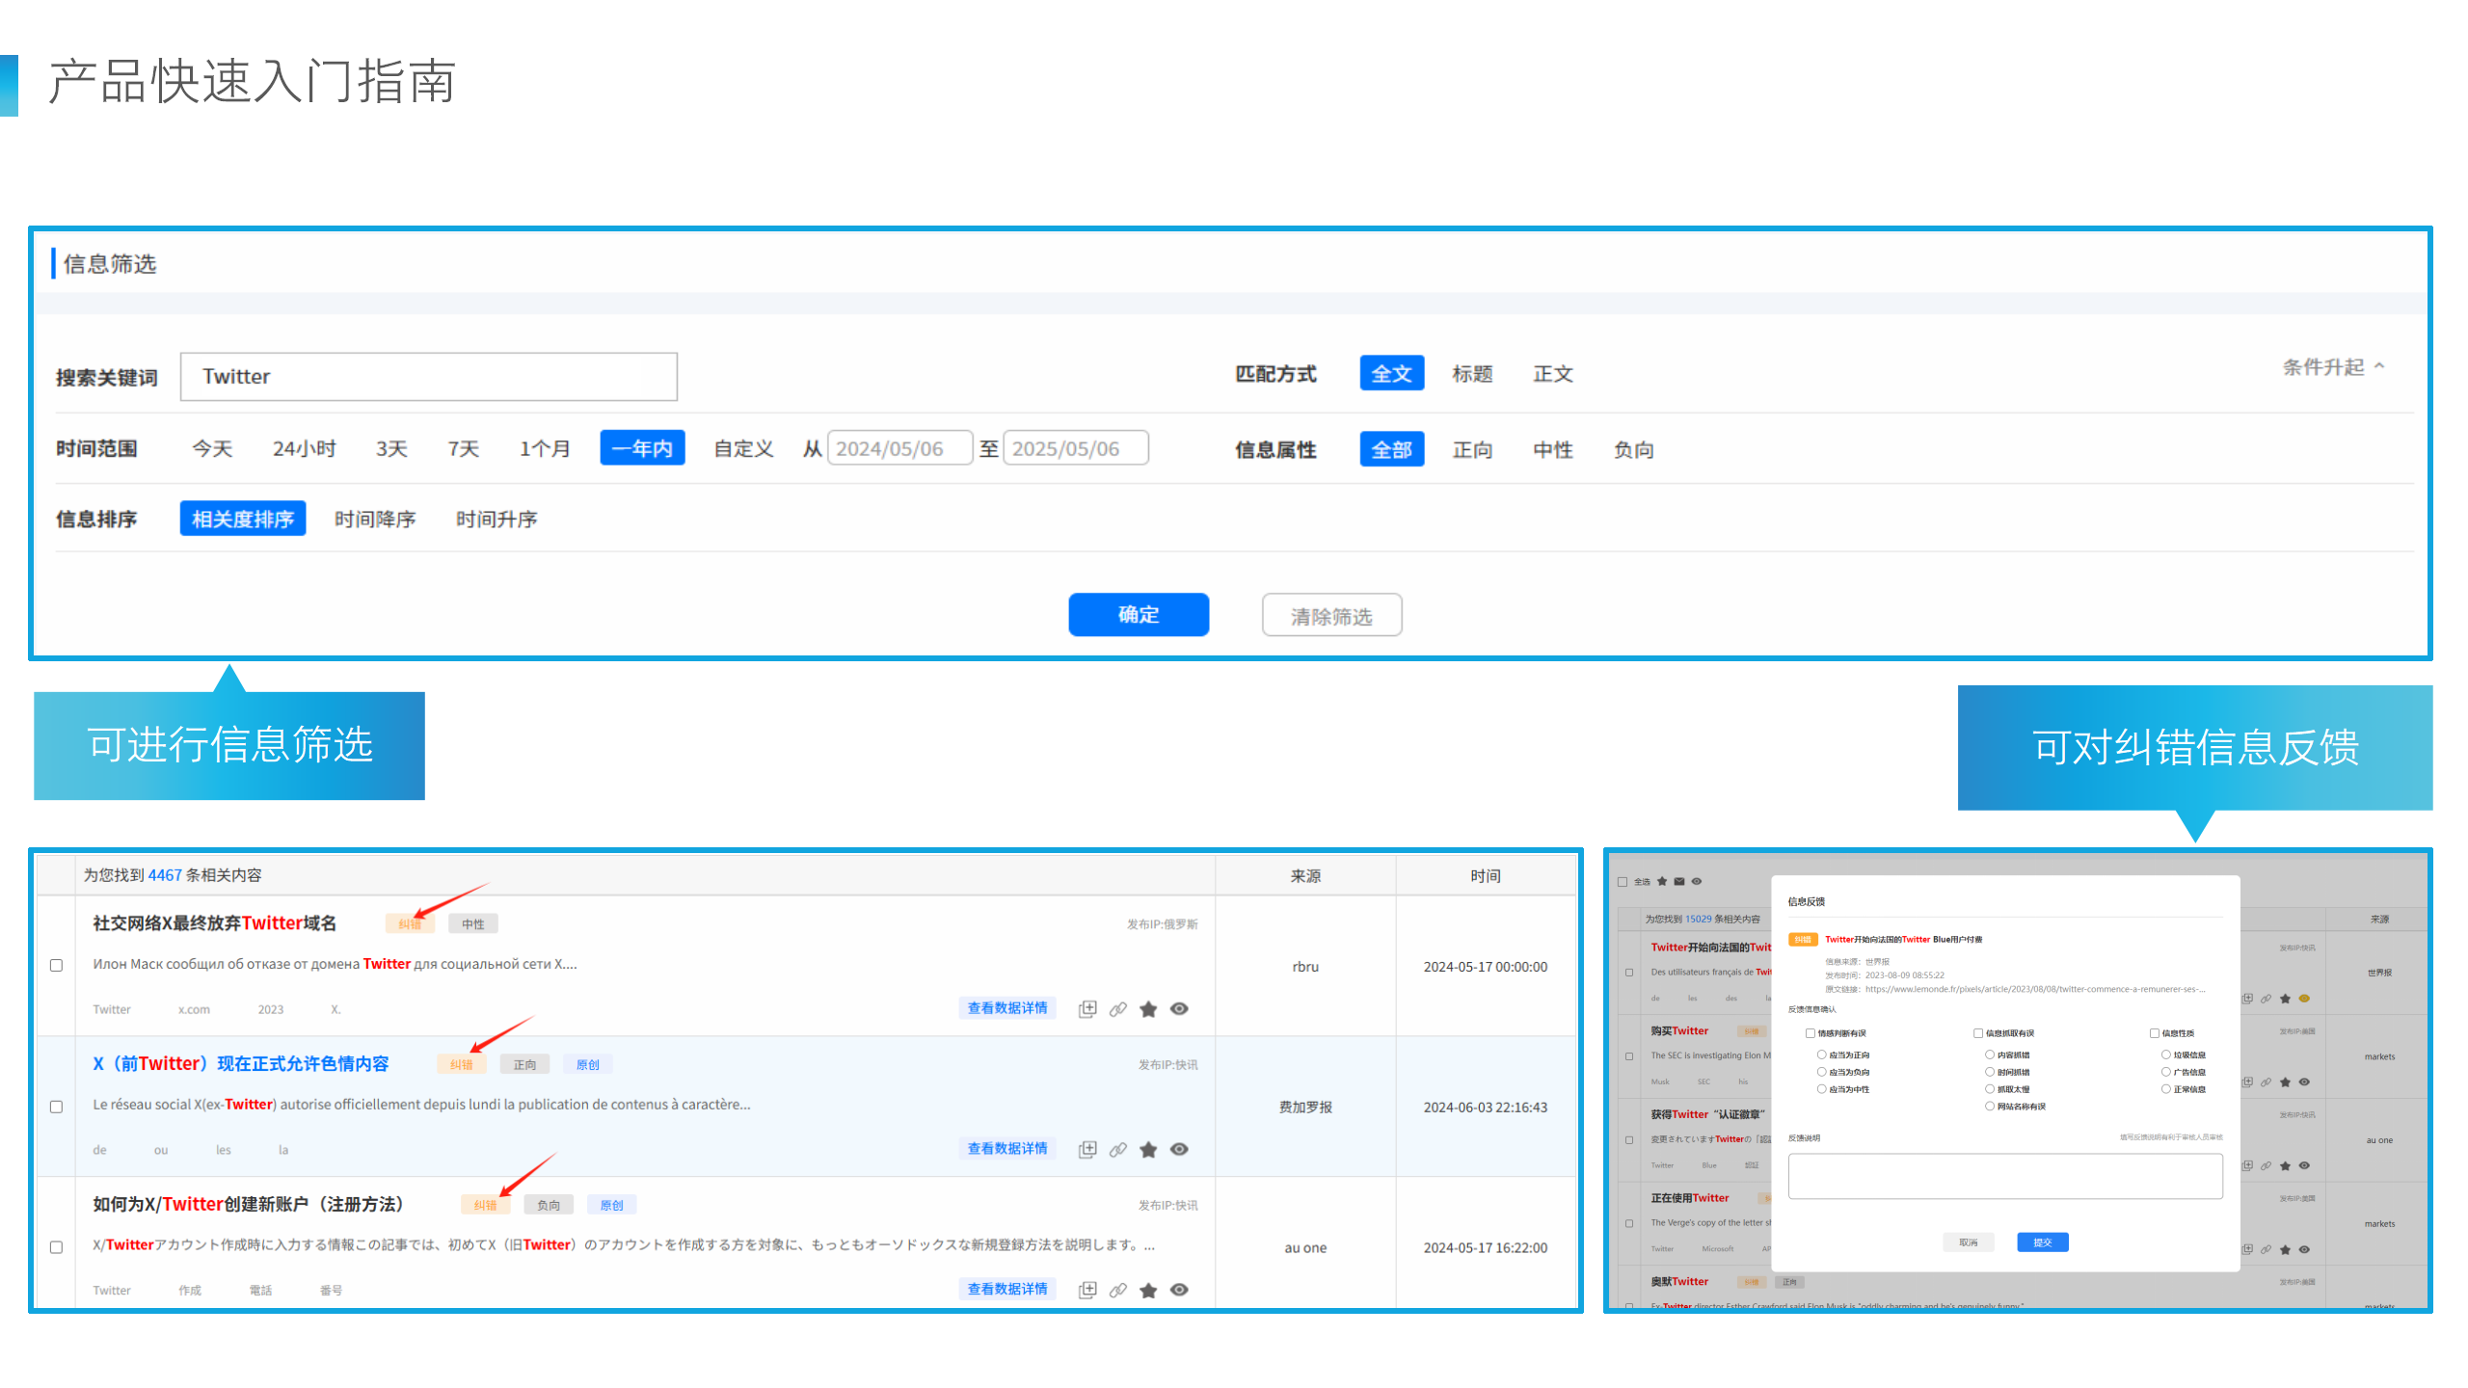Screen dimensions: 2468x1388
Task: Click the star icon in the 购买Twitter row
Action: tap(2285, 1082)
